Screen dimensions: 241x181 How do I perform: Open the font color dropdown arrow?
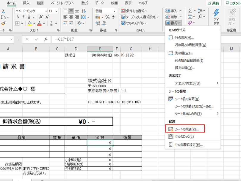click(44, 24)
